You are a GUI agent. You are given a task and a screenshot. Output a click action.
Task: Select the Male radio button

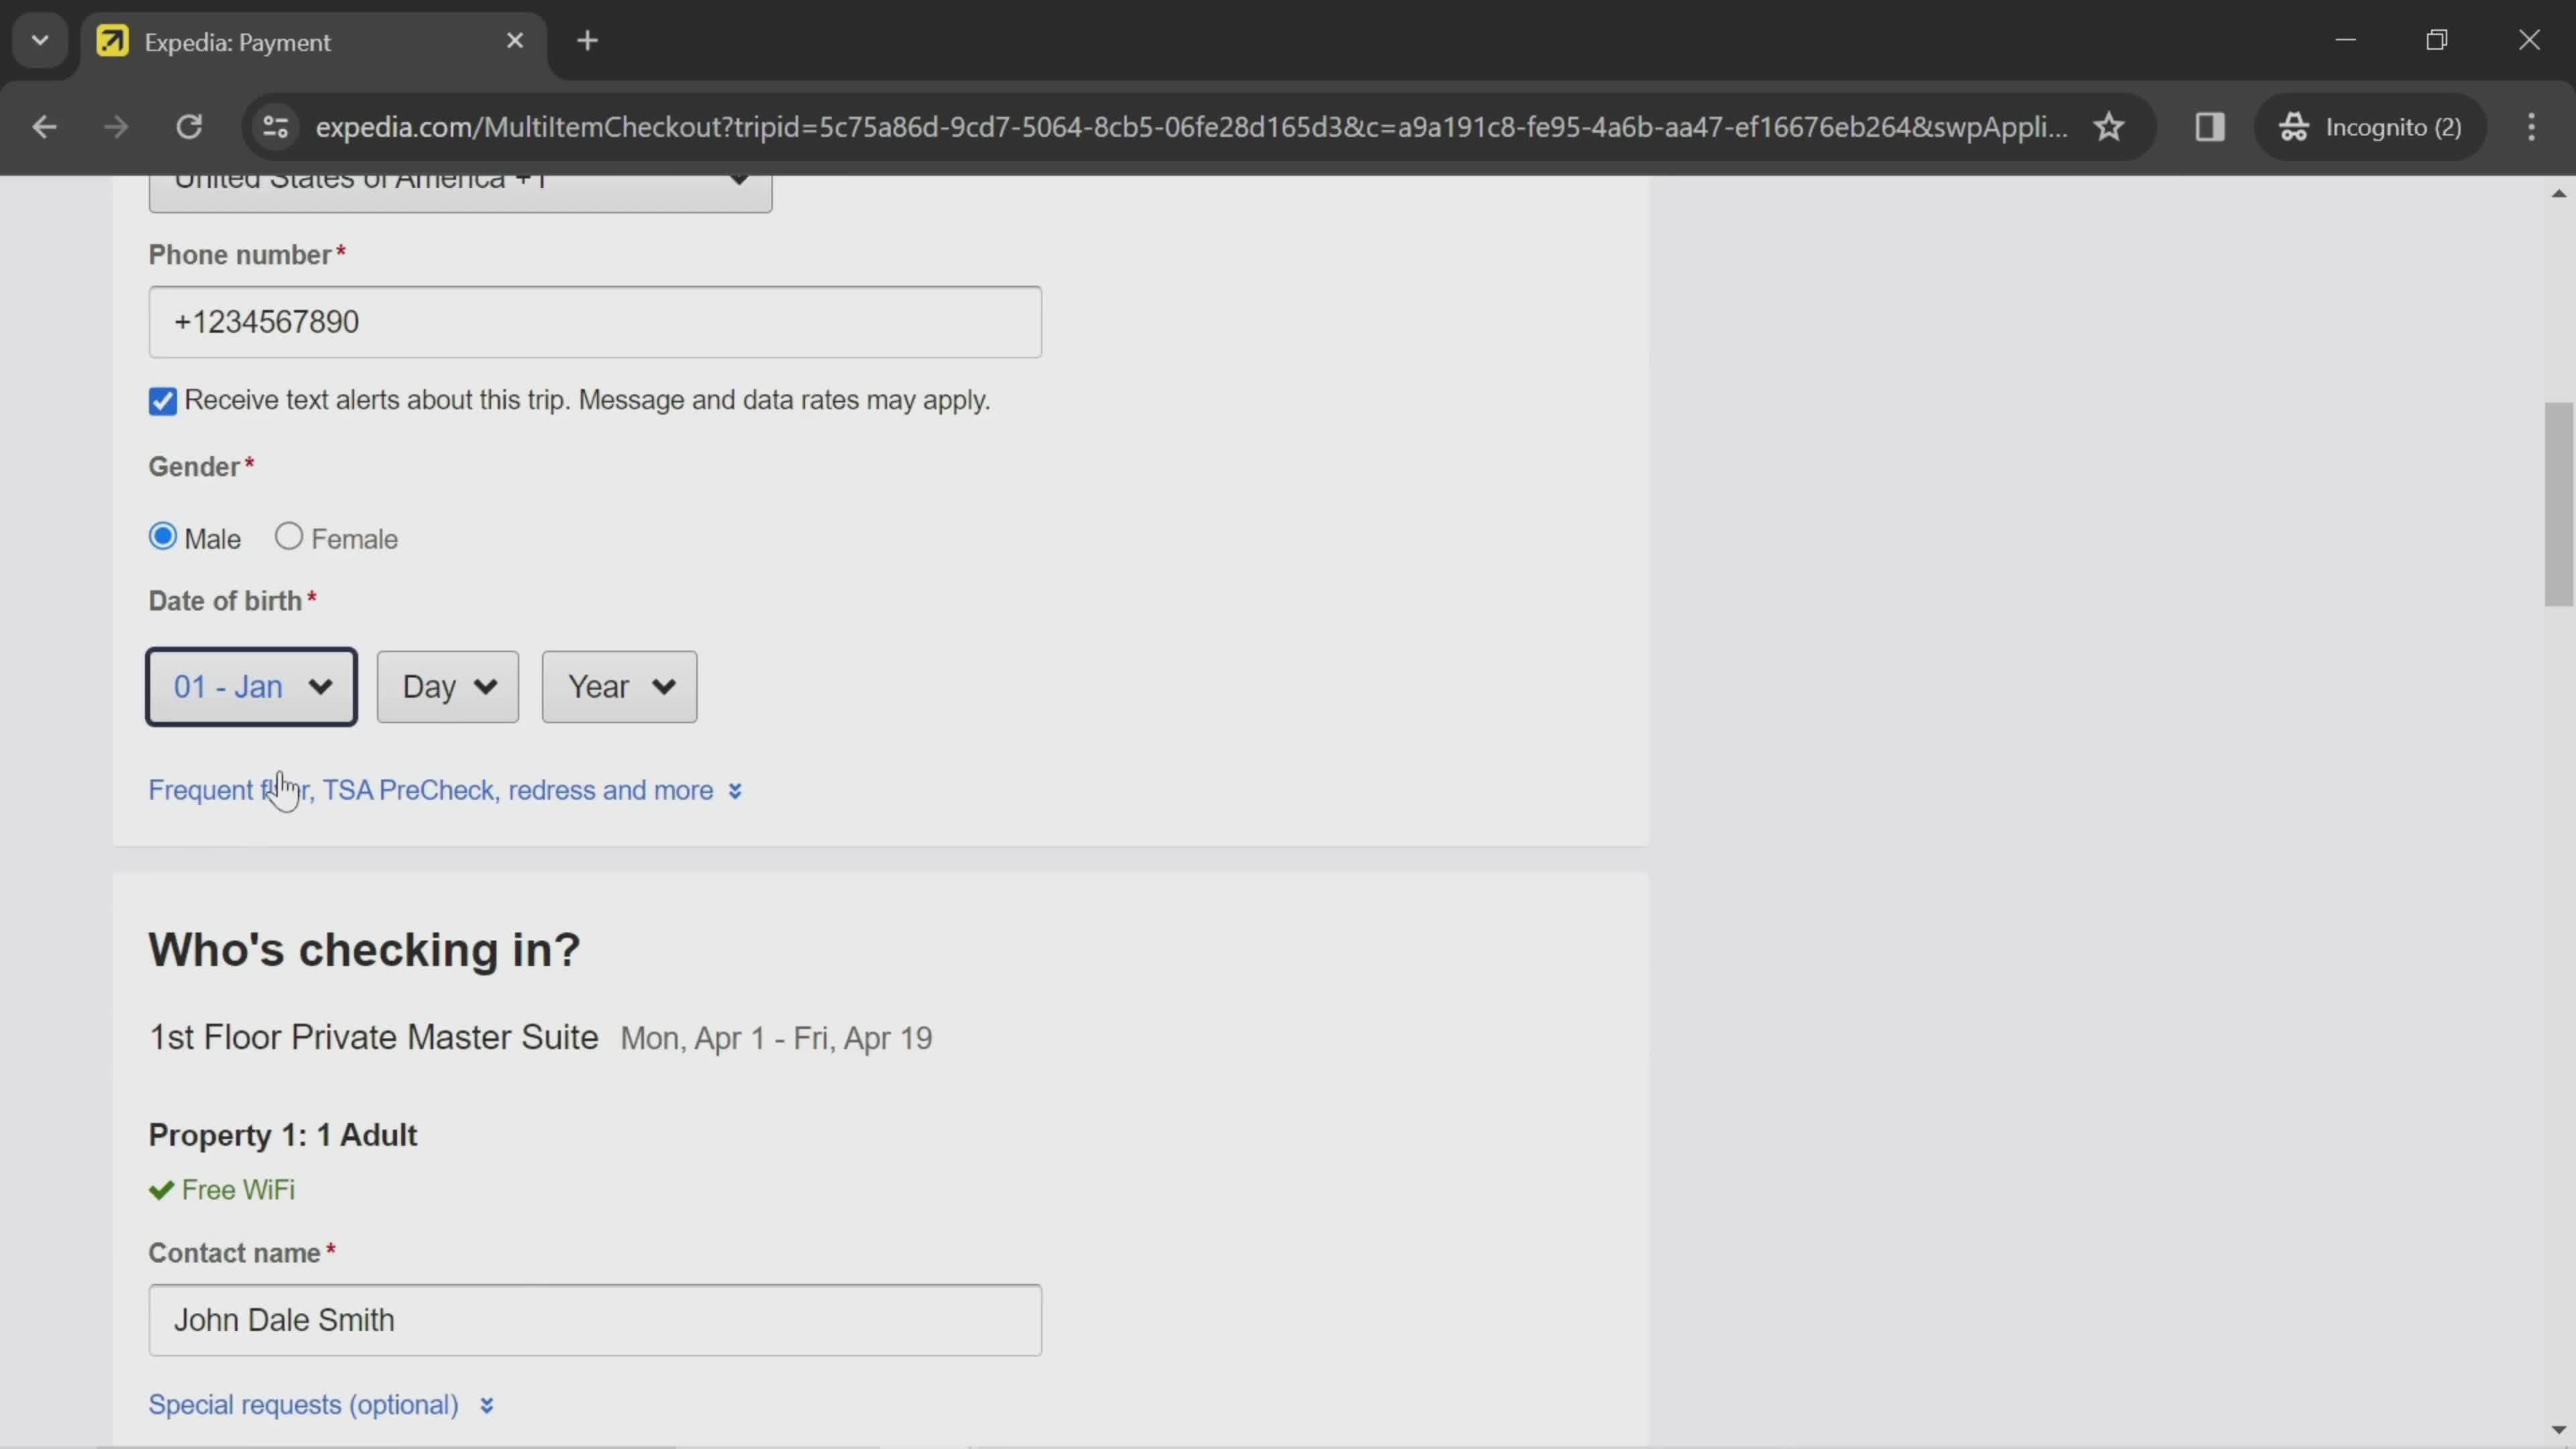(162, 537)
